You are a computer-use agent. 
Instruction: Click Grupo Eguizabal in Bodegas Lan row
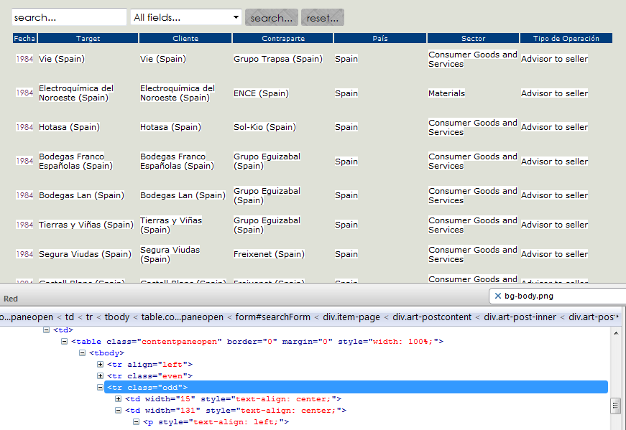click(x=267, y=195)
